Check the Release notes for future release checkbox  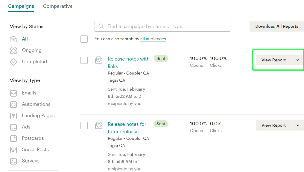point(84,125)
